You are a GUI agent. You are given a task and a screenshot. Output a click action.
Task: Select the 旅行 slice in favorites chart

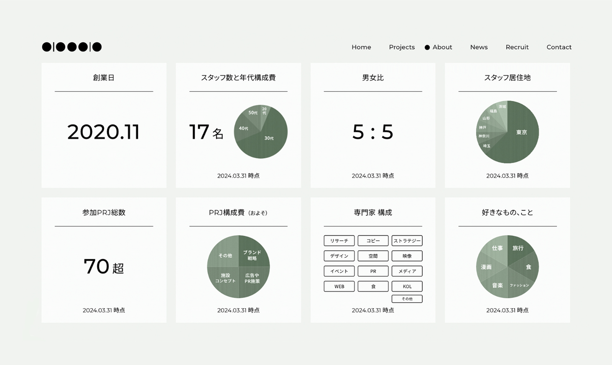[x=518, y=248]
